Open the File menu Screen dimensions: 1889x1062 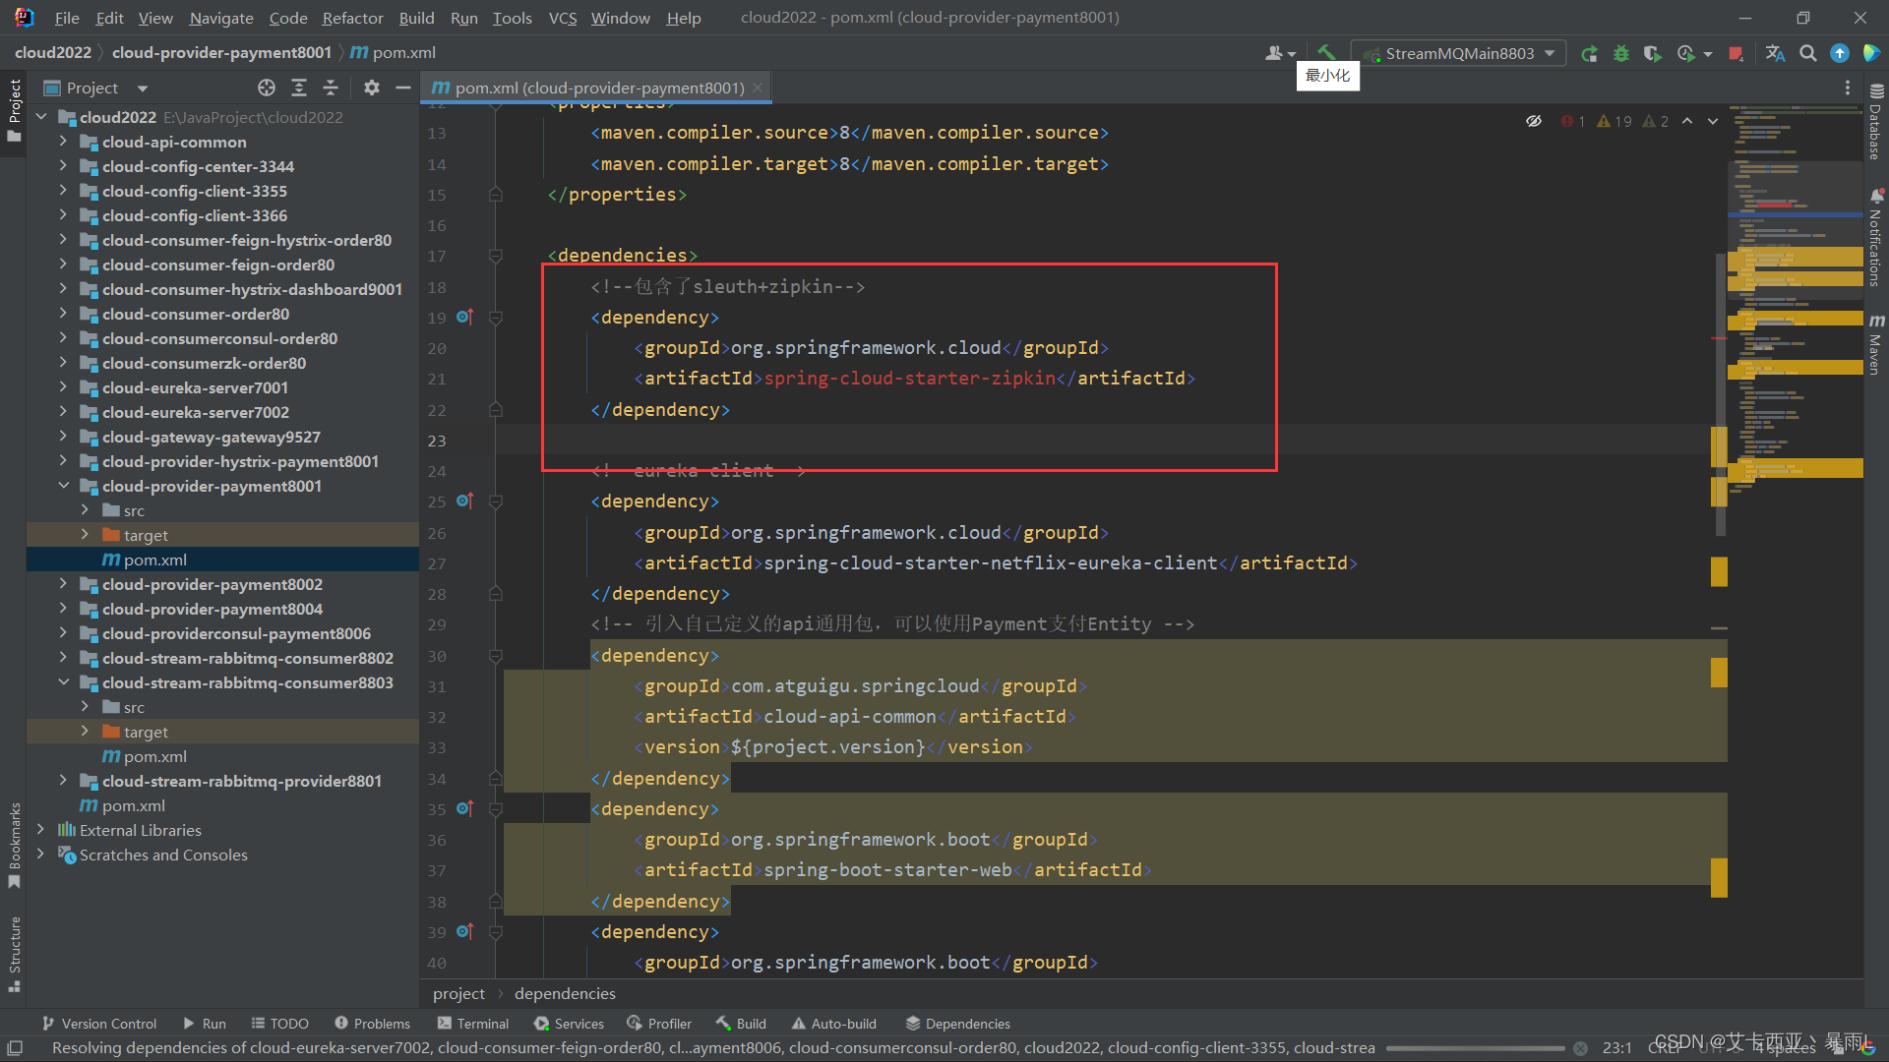click(67, 18)
